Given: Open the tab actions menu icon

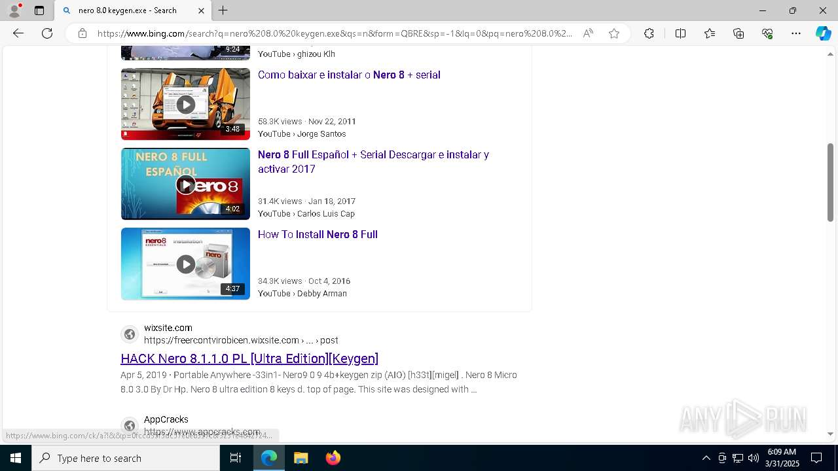Looking at the screenshot, I should [39, 10].
